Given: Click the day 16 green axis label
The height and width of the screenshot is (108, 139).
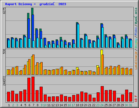Looking at the screenshot, I should 69,105.
